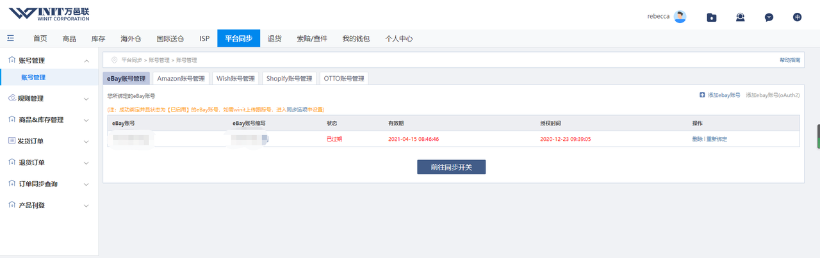820x258 pixels.
Task: Open the 海外仓 top menu
Action: click(x=131, y=38)
